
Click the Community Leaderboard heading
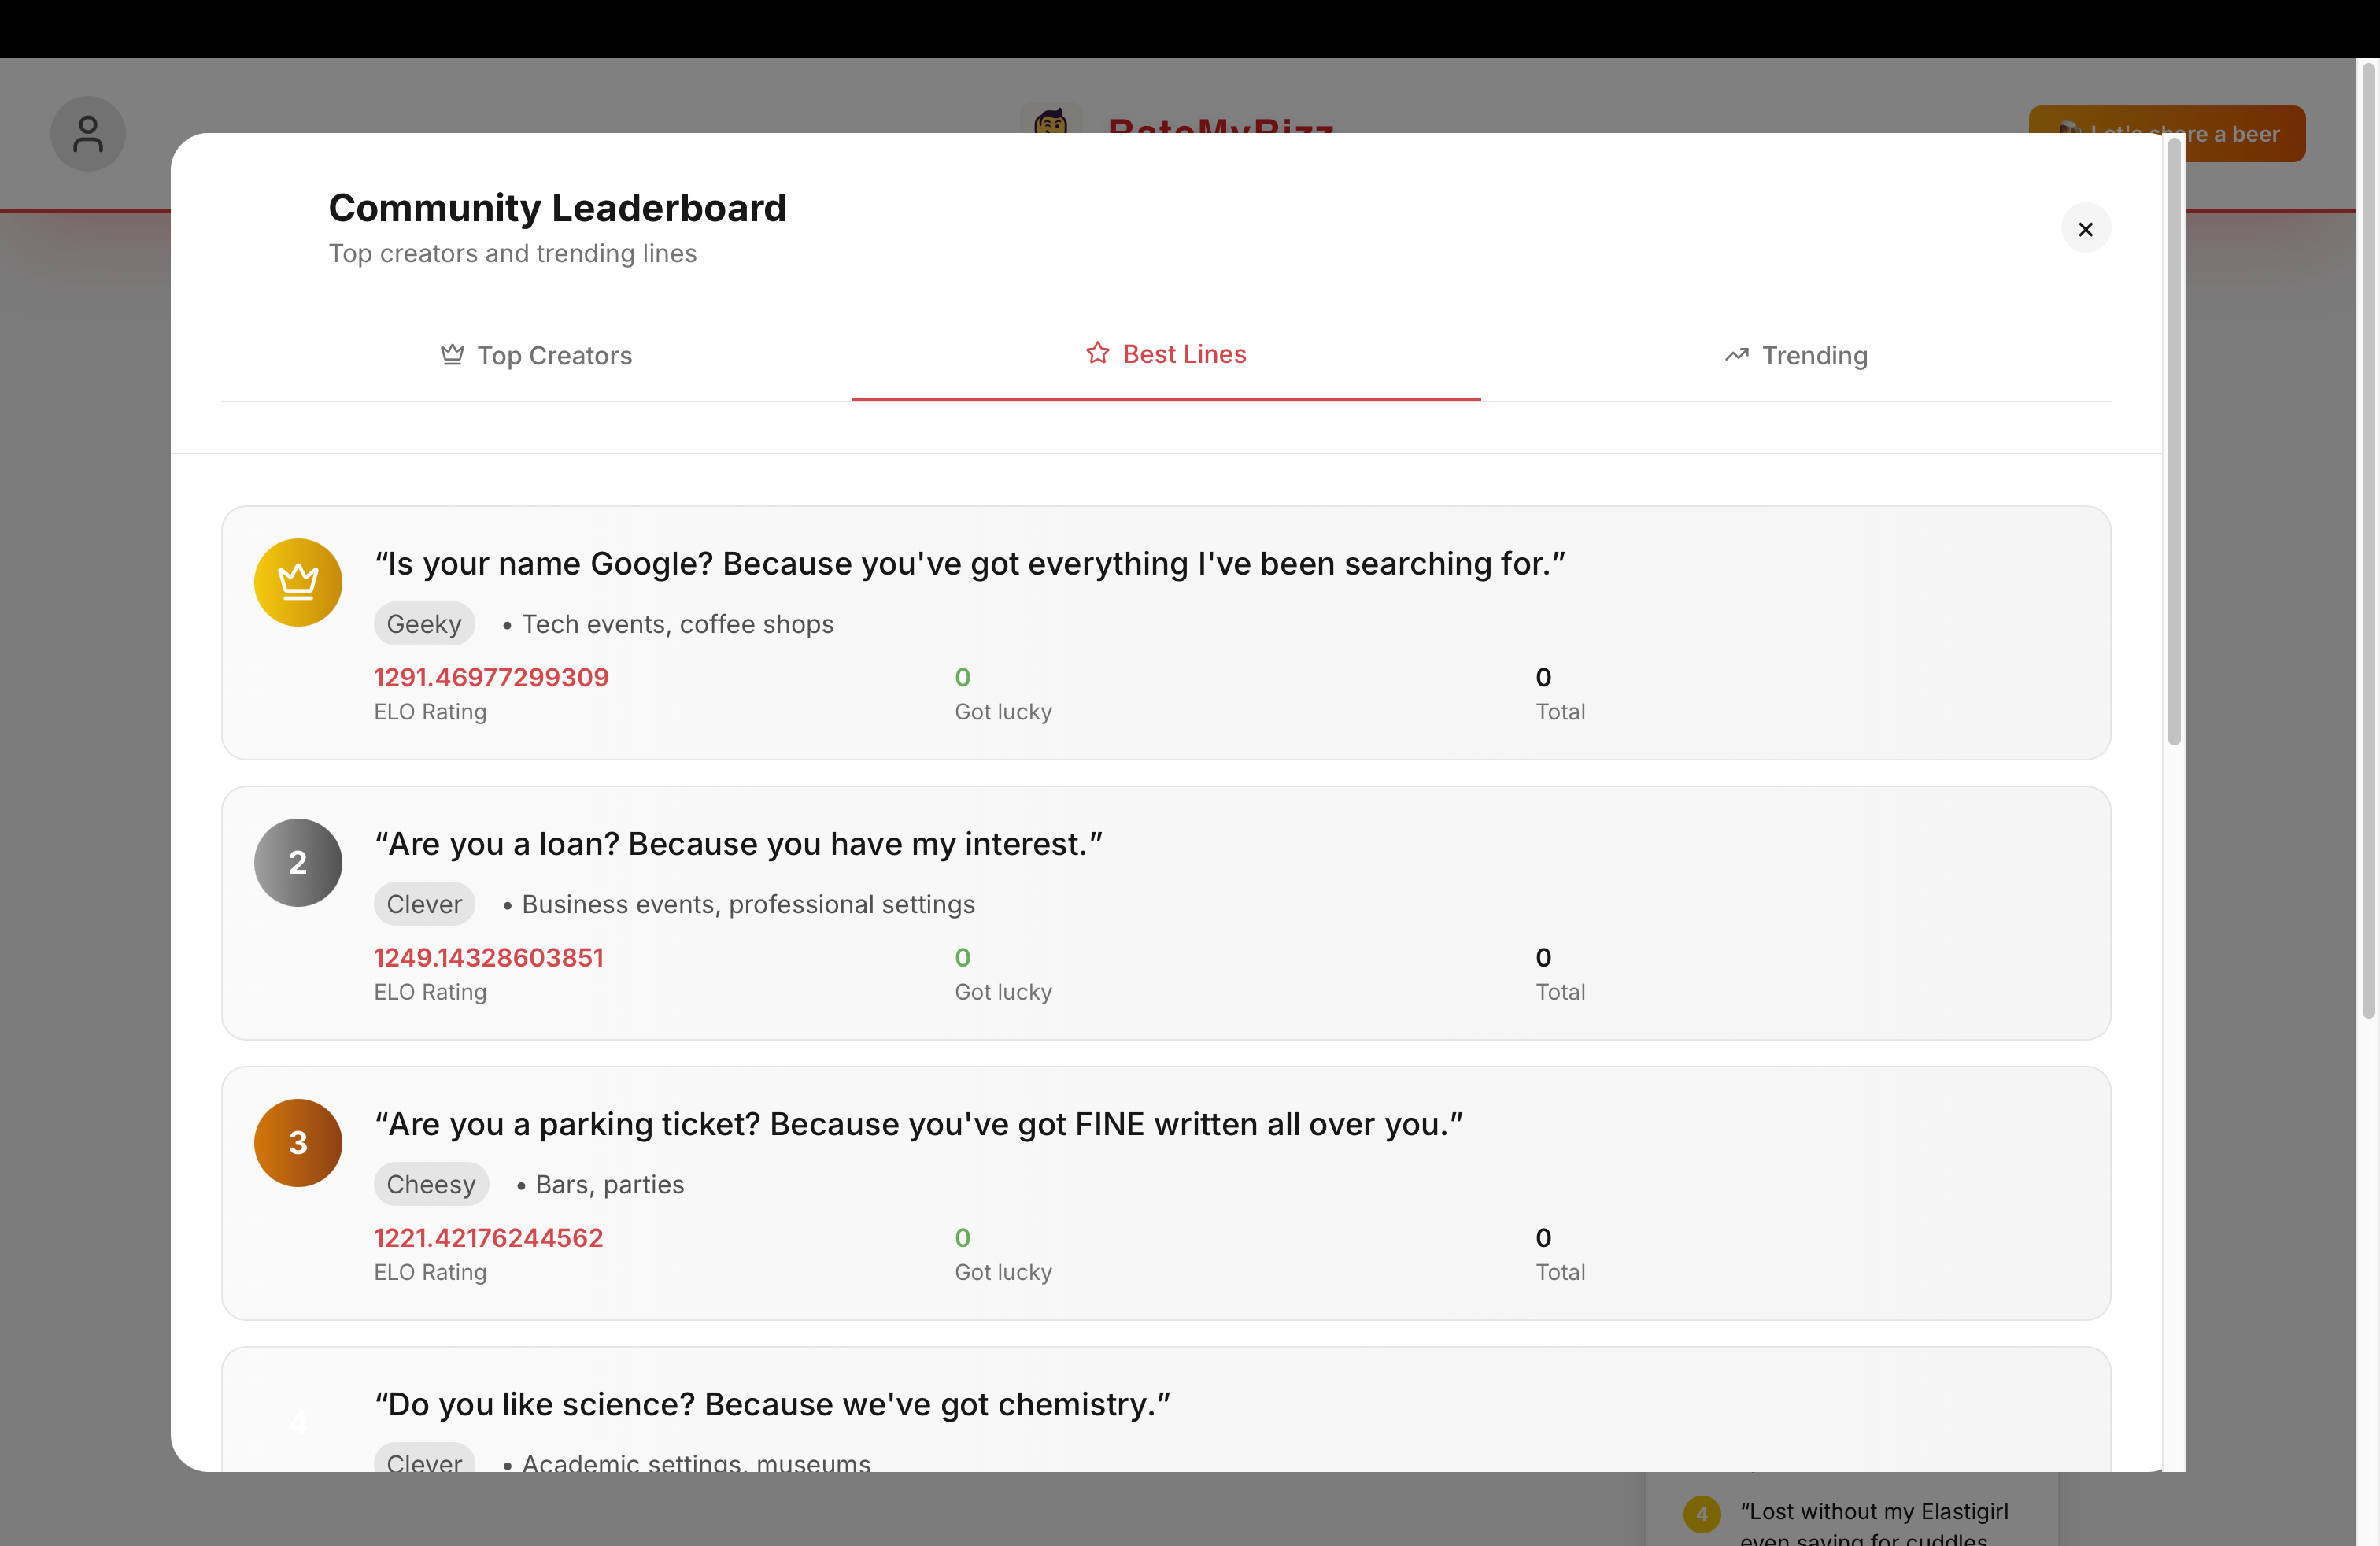tap(558, 208)
